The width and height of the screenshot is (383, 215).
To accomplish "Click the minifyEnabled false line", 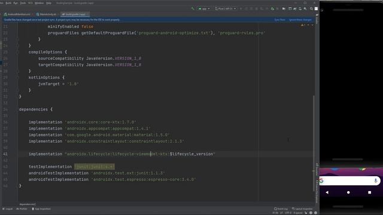I will coord(71,26).
